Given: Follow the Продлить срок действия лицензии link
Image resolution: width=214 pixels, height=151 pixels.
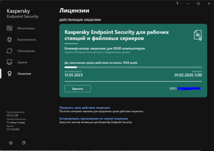Looking at the screenshot, I should (x=85, y=108).
